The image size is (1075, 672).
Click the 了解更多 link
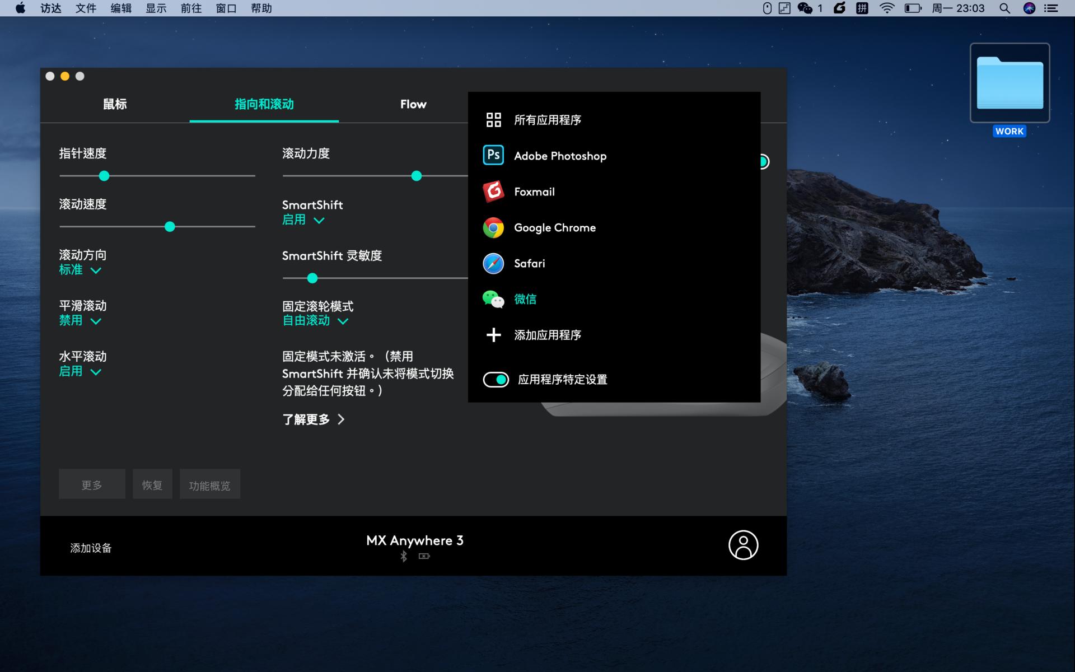(307, 419)
